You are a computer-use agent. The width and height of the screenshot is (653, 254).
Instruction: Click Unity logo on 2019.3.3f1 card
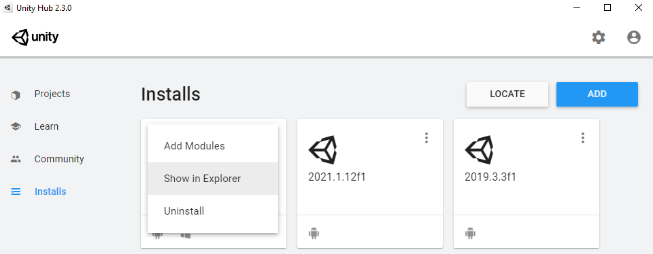[x=479, y=149]
